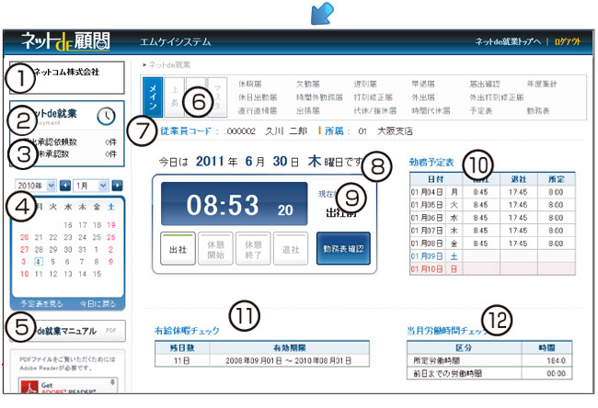The image size is (598, 408).
Task: Follow the ネットde就業トップへ link
Action: [x=508, y=41]
